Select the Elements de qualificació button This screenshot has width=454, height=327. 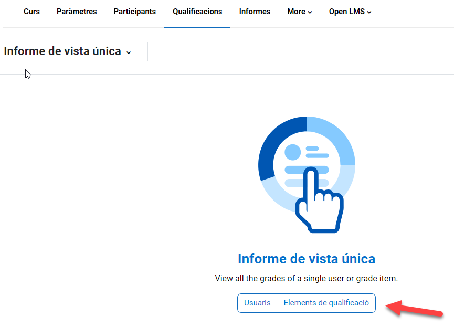(x=326, y=303)
